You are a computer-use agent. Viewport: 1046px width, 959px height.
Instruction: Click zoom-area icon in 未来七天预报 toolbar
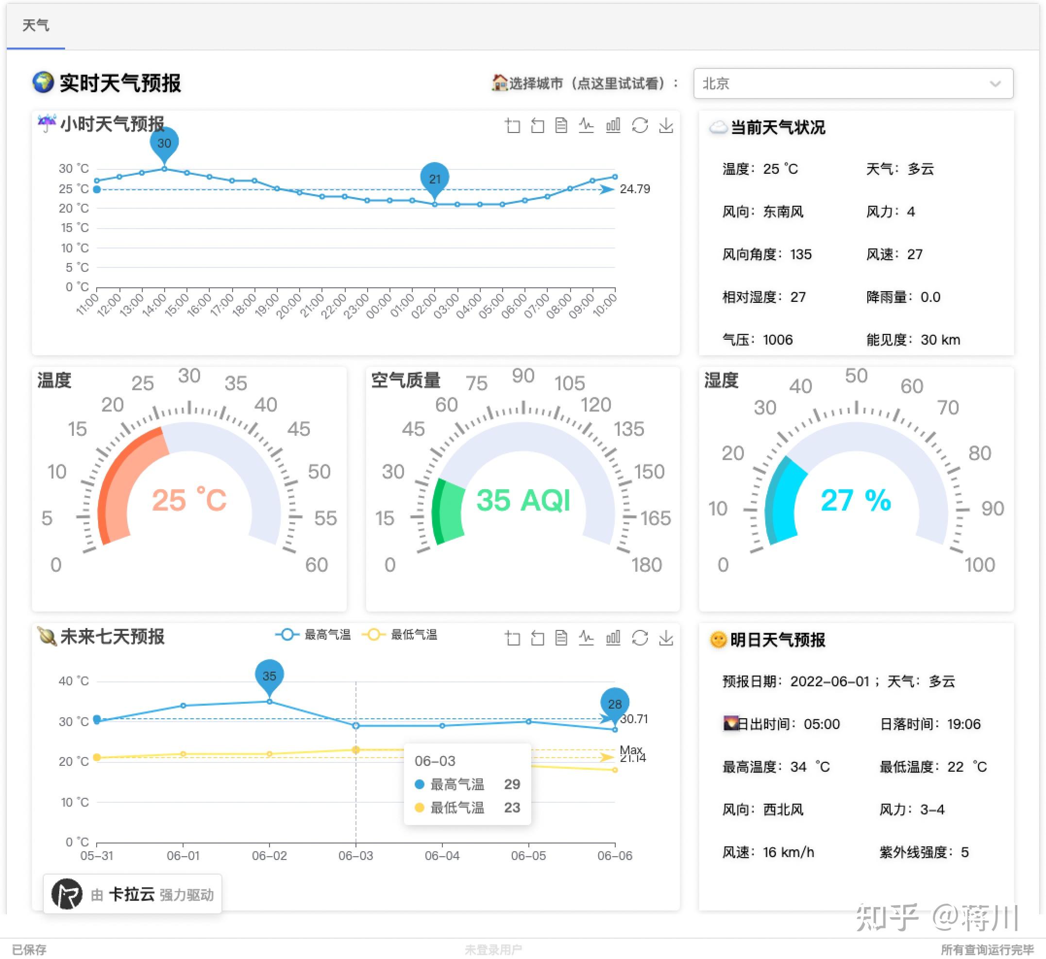[512, 638]
